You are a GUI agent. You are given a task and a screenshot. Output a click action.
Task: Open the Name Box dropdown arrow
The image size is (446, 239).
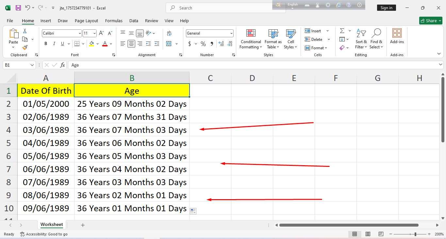(32, 65)
